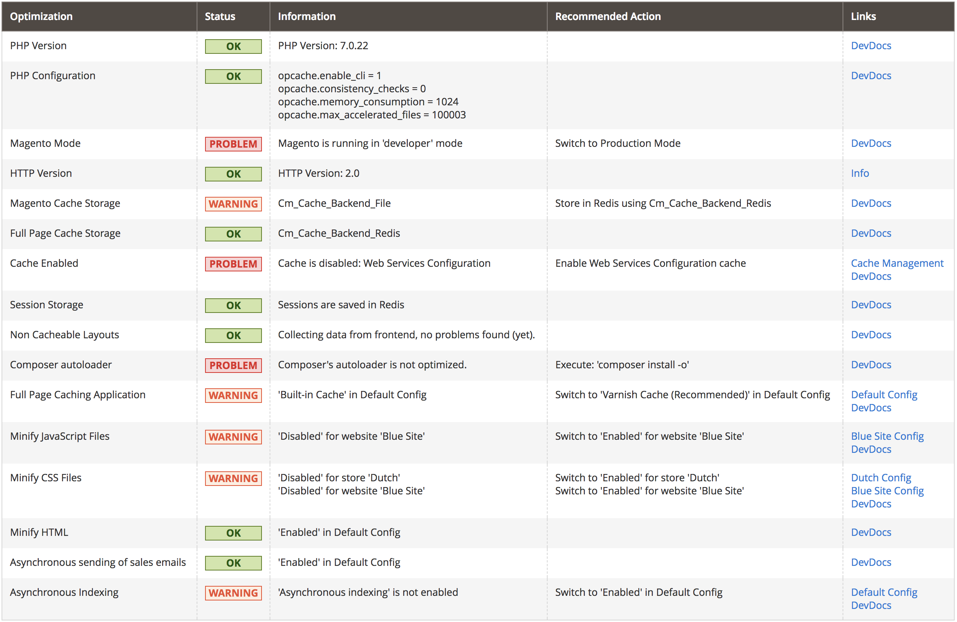The width and height of the screenshot is (957, 622).
Task: Open DevDocs link for PHP Version
Action: coord(871,45)
